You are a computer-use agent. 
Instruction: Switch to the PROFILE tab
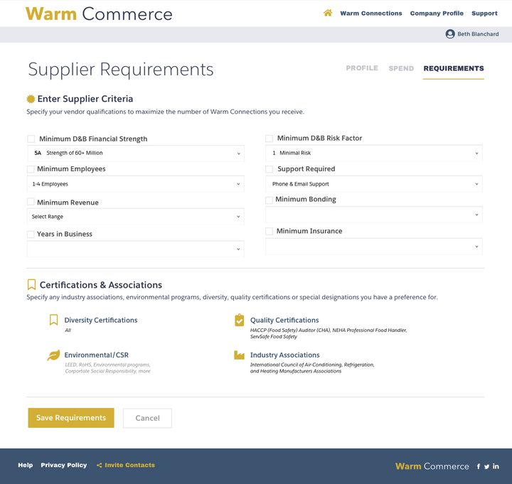pyautogui.click(x=362, y=68)
